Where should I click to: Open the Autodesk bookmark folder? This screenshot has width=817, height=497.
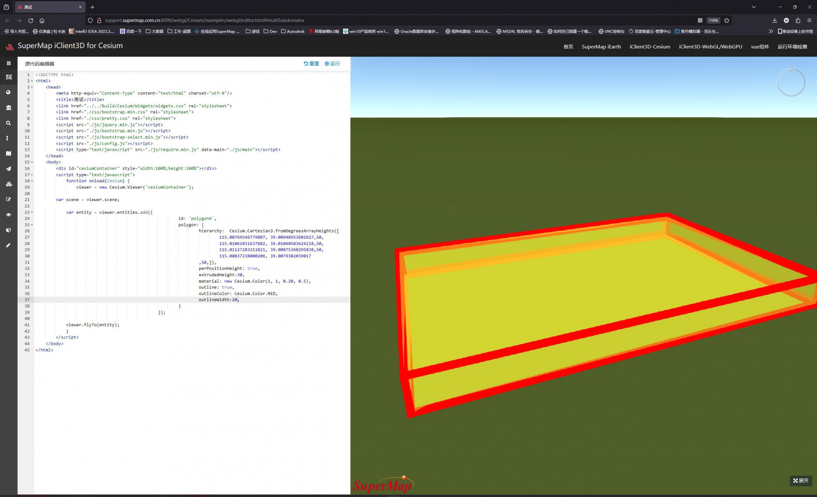click(x=293, y=31)
